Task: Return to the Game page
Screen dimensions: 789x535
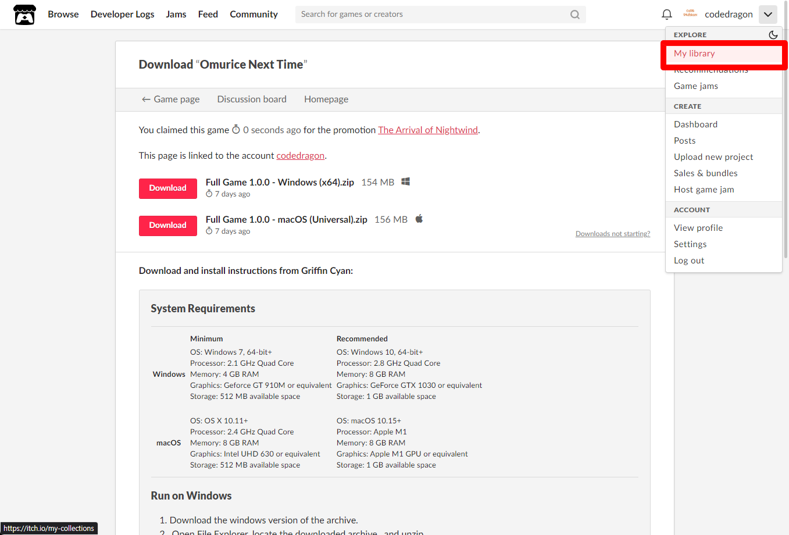Action: [x=170, y=99]
